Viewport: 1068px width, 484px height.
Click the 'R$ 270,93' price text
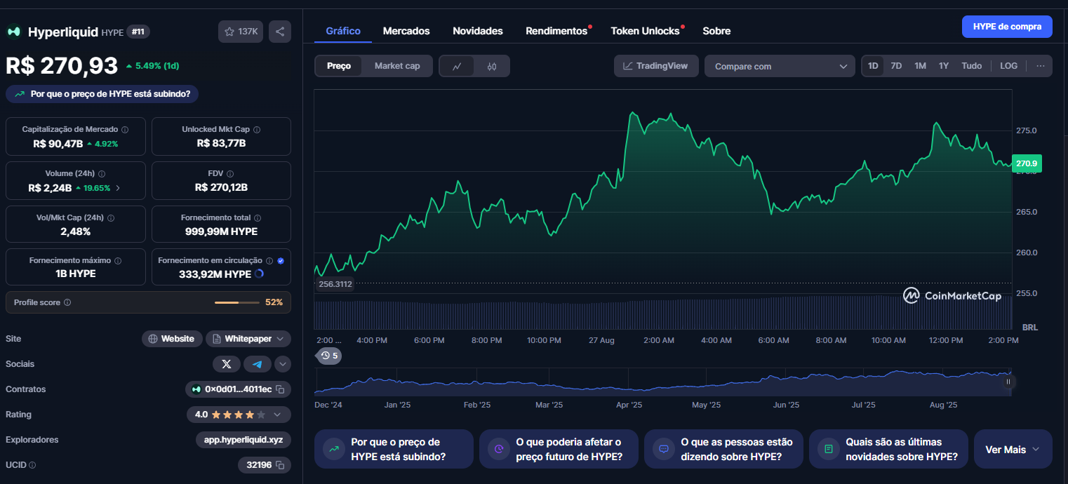(62, 66)
